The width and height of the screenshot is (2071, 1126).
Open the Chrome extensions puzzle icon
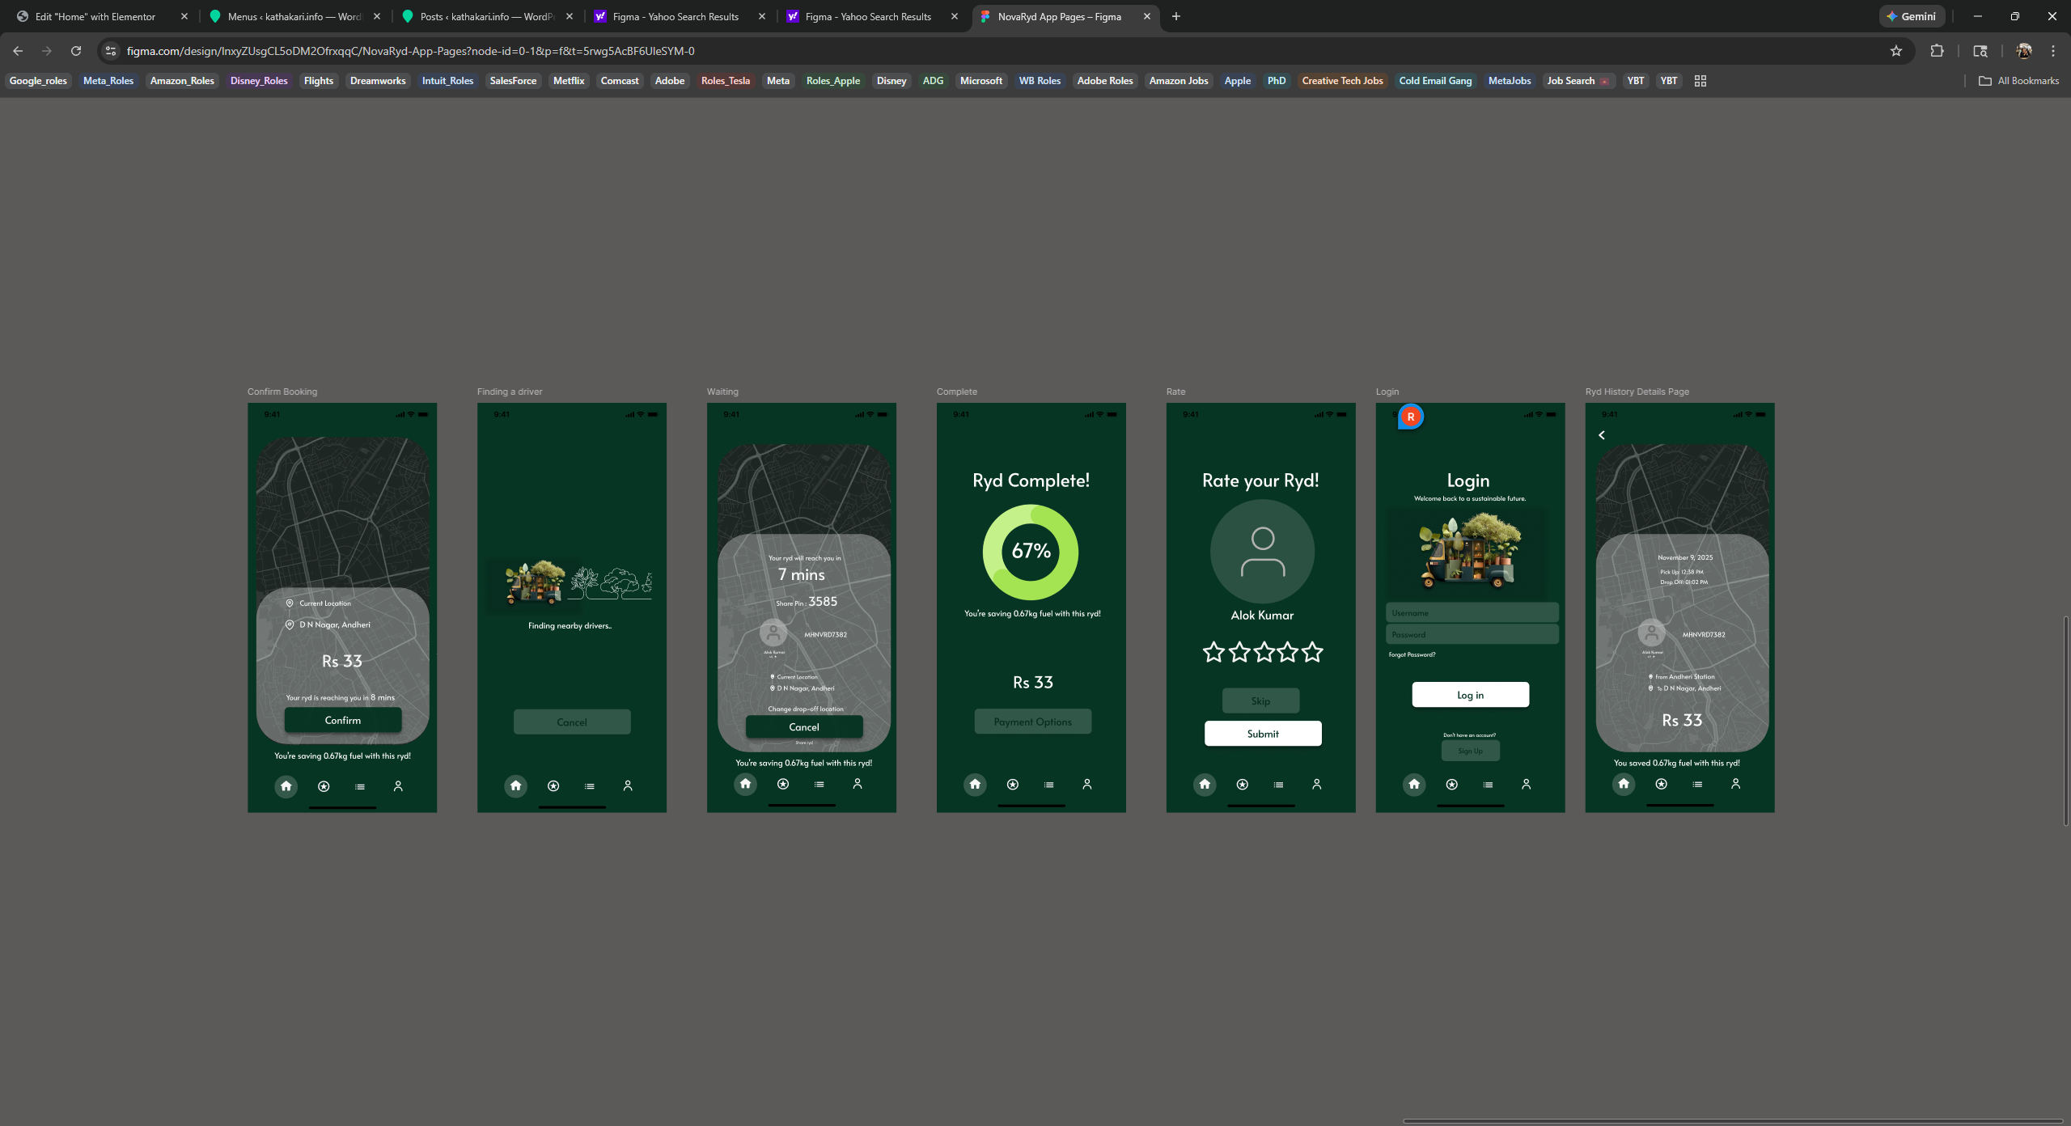1937,51
